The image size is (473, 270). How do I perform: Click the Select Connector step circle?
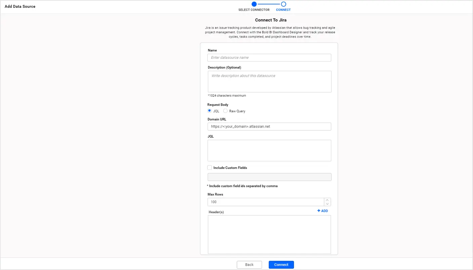click(x=254, y=4)
